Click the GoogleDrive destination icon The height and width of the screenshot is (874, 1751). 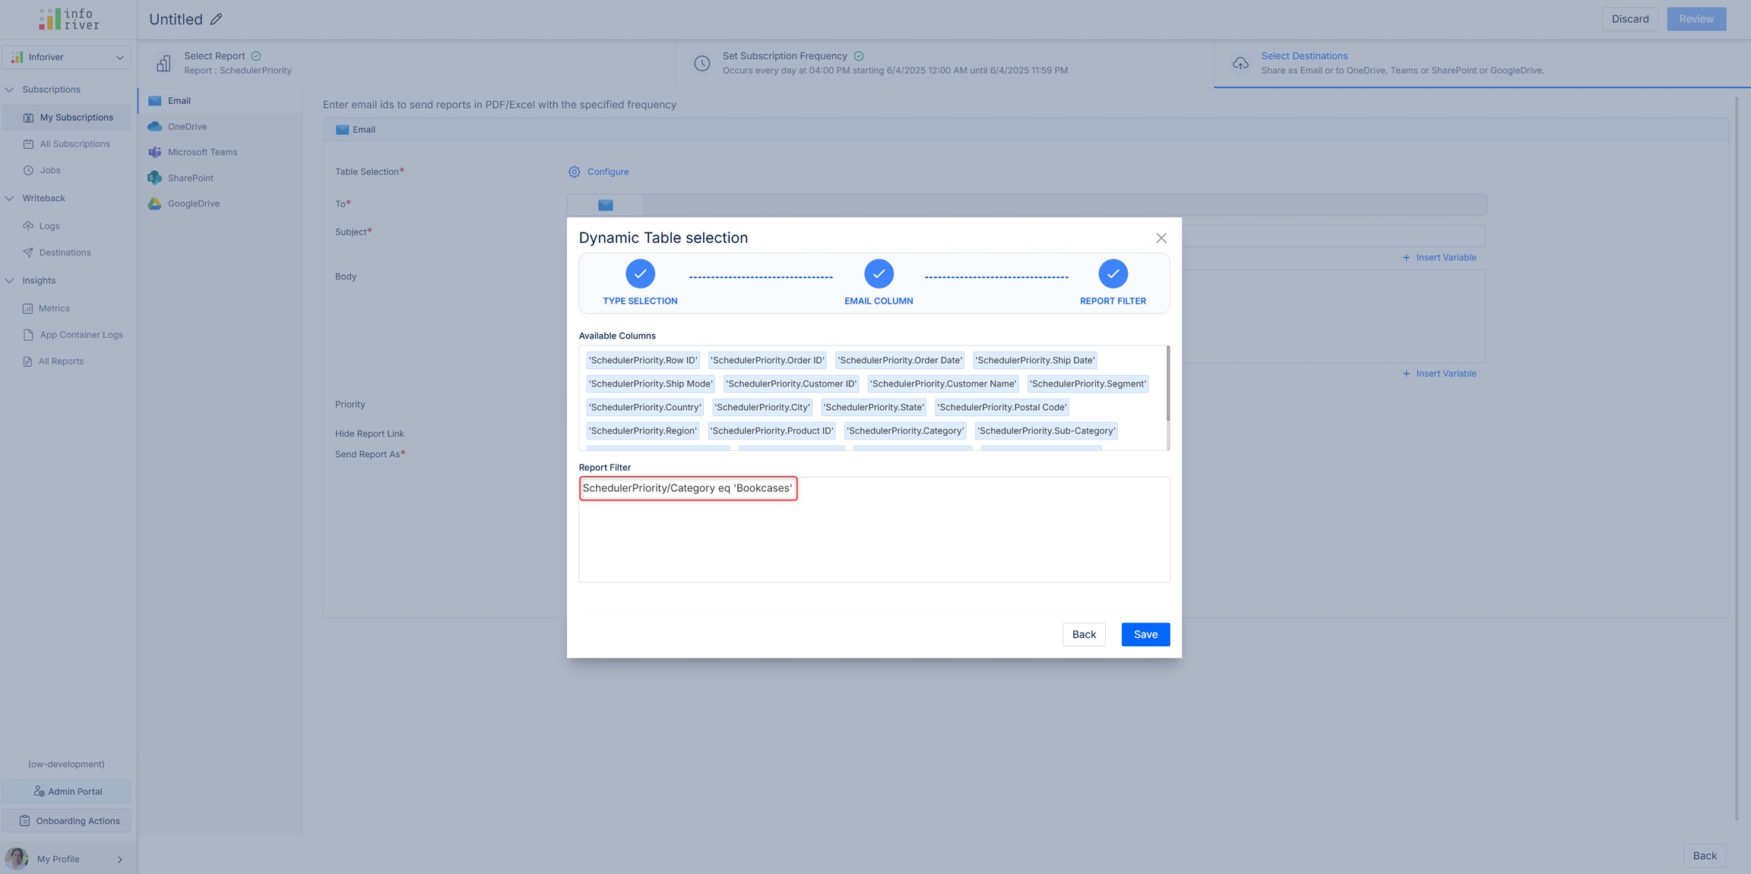click(155, 204)
